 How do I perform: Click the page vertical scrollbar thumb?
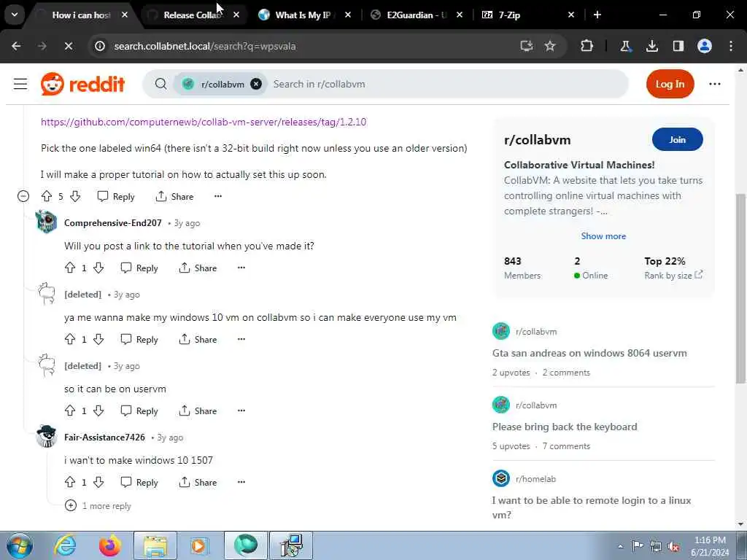pos(741,288)
